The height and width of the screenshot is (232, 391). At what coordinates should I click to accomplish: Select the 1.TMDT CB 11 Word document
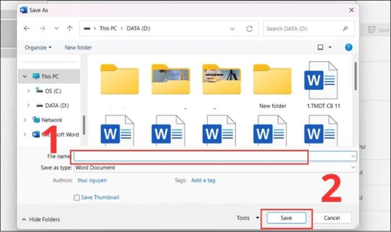(x=323, y=85)
